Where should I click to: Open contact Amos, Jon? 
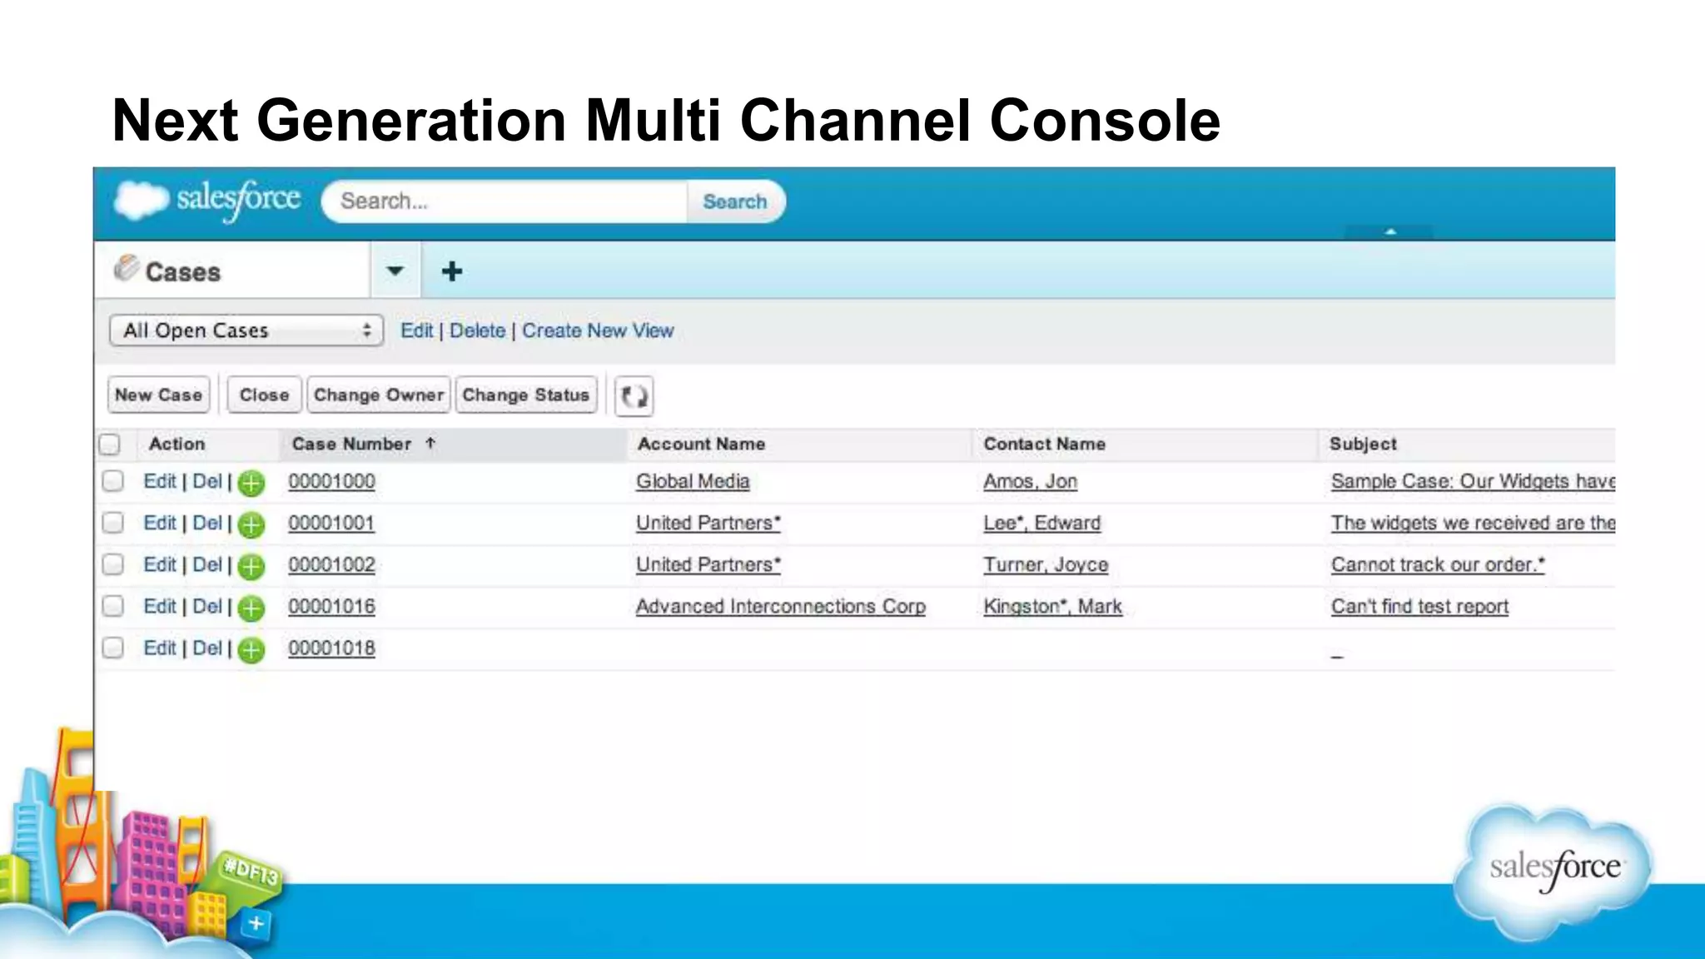[x=1031, y=481]
